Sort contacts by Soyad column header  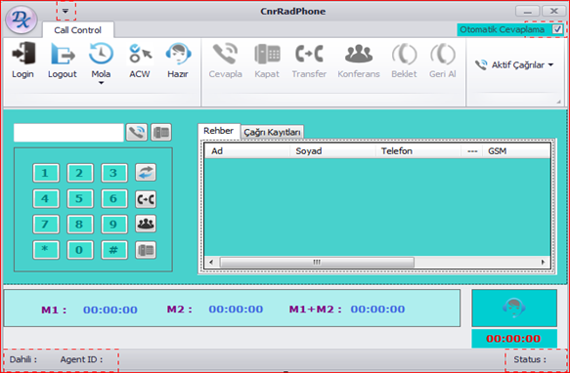click(x=332, y=151)
